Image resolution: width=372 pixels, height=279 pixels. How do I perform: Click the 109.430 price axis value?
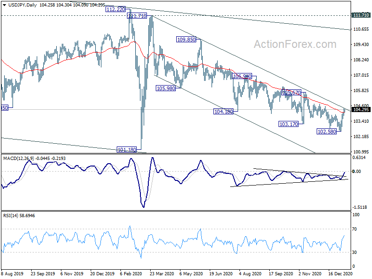361,45
